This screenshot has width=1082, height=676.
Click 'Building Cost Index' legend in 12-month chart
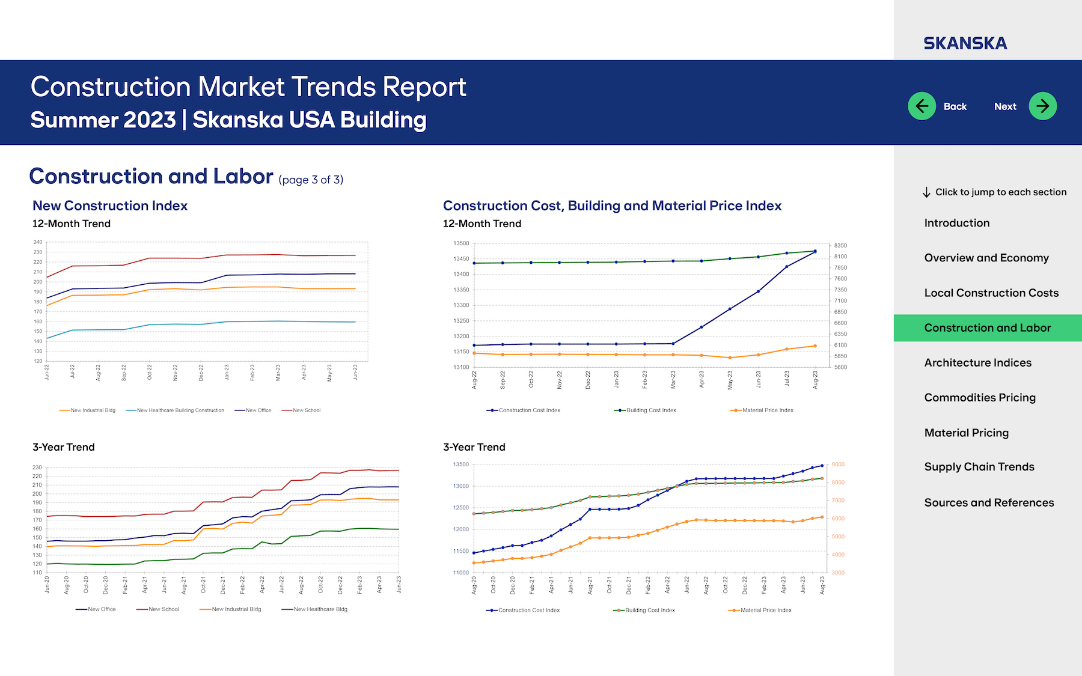pos(645,410)
